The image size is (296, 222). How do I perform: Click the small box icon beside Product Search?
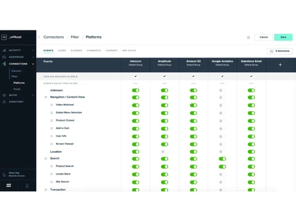[x=52, y=166]
